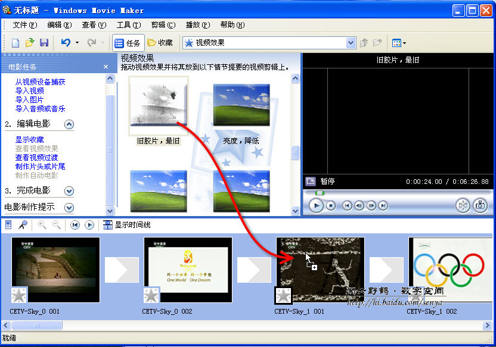Image resolution: width=496 pixels, height=347 pixels.
Task: Click the effect star on CETV-Sky_0 001
Action: click(19, 296)
